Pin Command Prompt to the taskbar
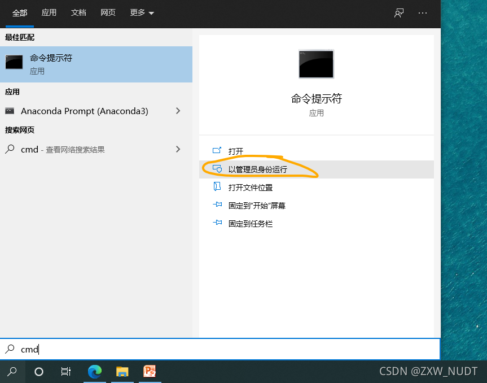The height and width of the screenshot is (383, 487). point(251,223)
